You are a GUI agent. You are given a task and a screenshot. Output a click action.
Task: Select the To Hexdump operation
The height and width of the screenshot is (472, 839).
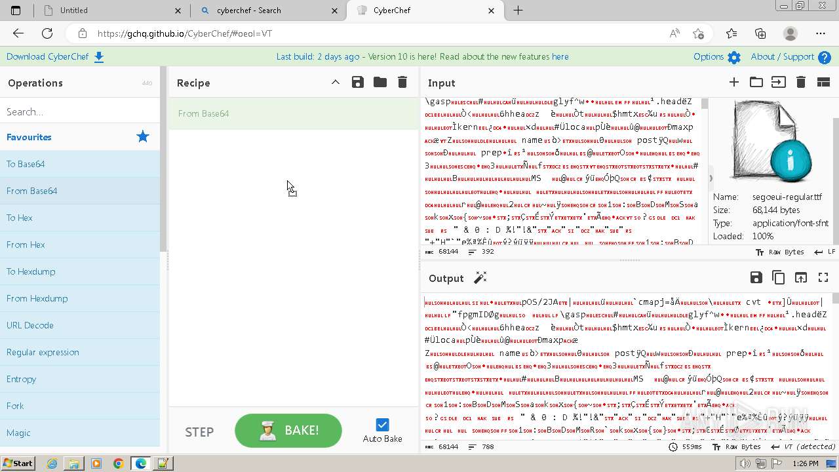point(80,271)
